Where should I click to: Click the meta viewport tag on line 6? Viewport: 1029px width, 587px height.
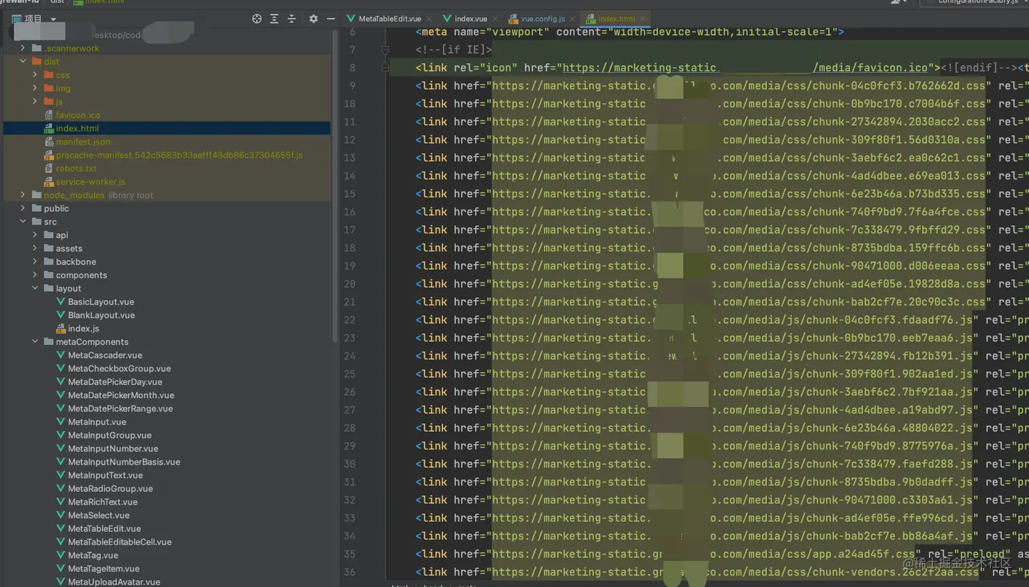[630, 32]
